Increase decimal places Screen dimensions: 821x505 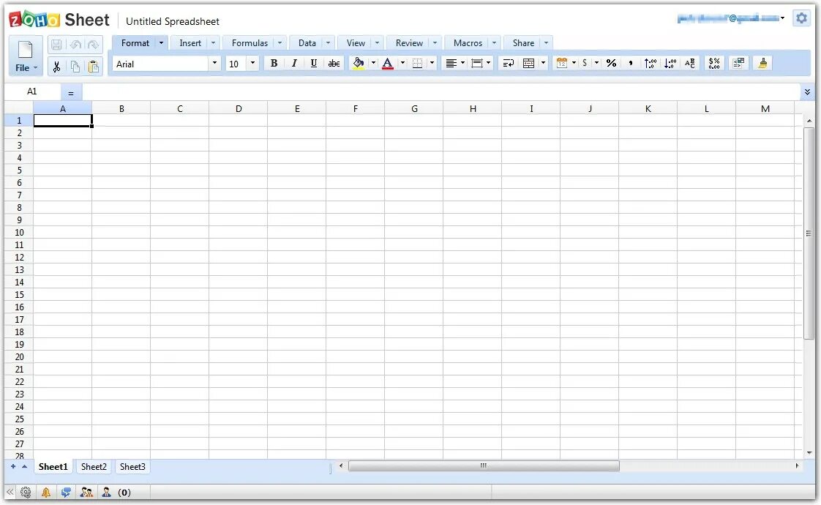pyautogui.click(x=650, y=64)
